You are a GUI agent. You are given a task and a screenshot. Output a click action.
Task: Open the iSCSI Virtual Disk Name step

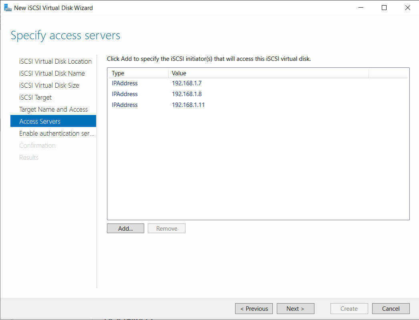[52, 73]
